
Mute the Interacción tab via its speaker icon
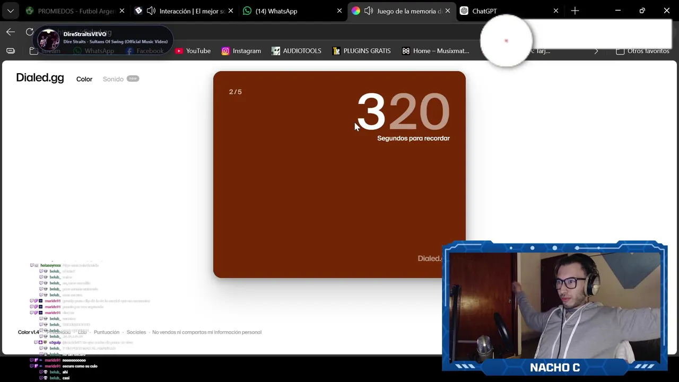tap(151, 11)
